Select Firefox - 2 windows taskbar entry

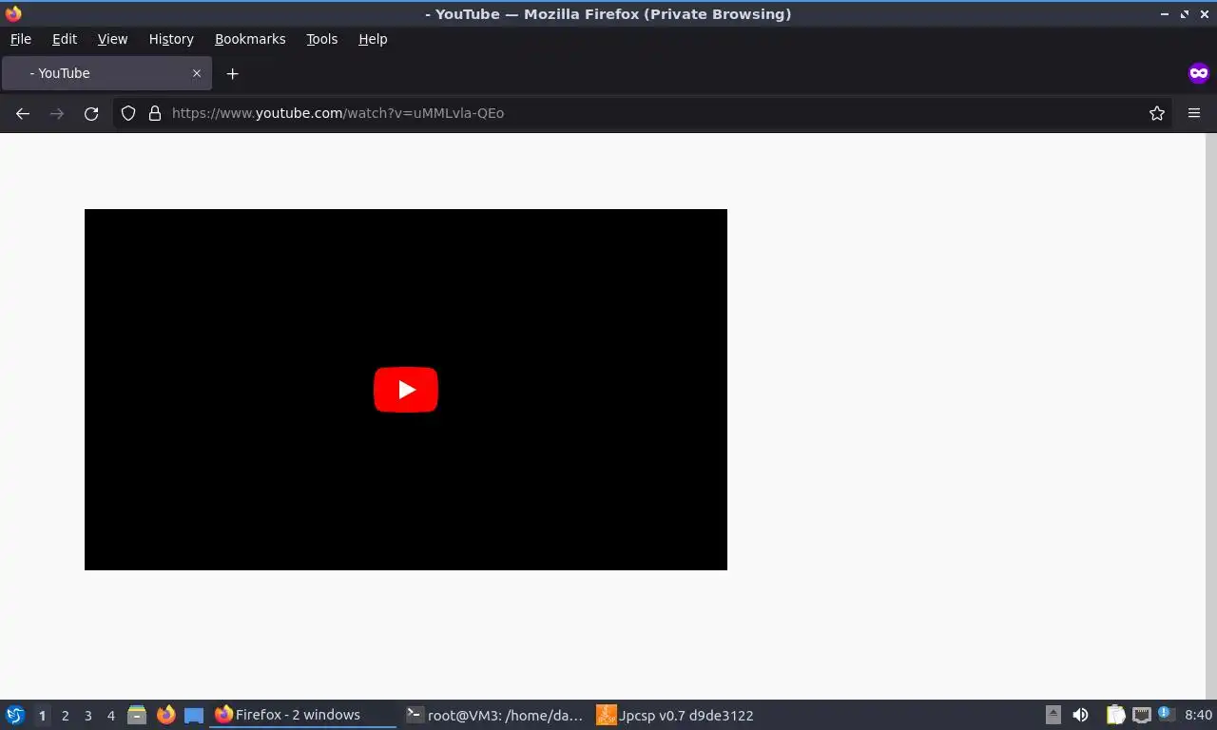(x=302, y=715)
